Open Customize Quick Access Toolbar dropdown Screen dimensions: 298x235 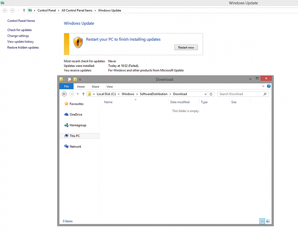tap(80, 80)
